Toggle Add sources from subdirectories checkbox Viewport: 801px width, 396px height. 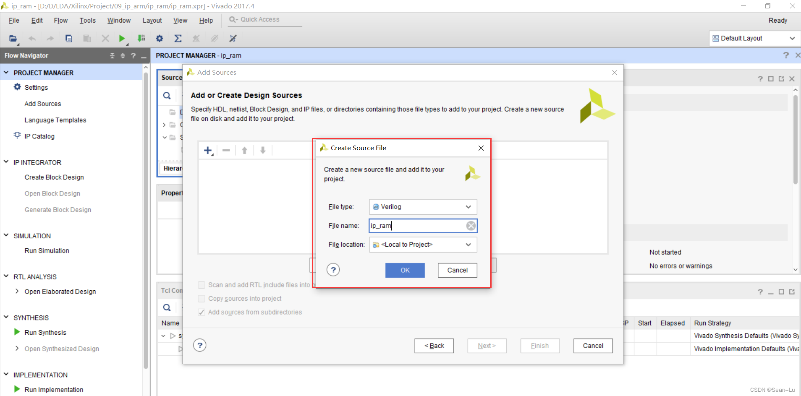point(202,312)
